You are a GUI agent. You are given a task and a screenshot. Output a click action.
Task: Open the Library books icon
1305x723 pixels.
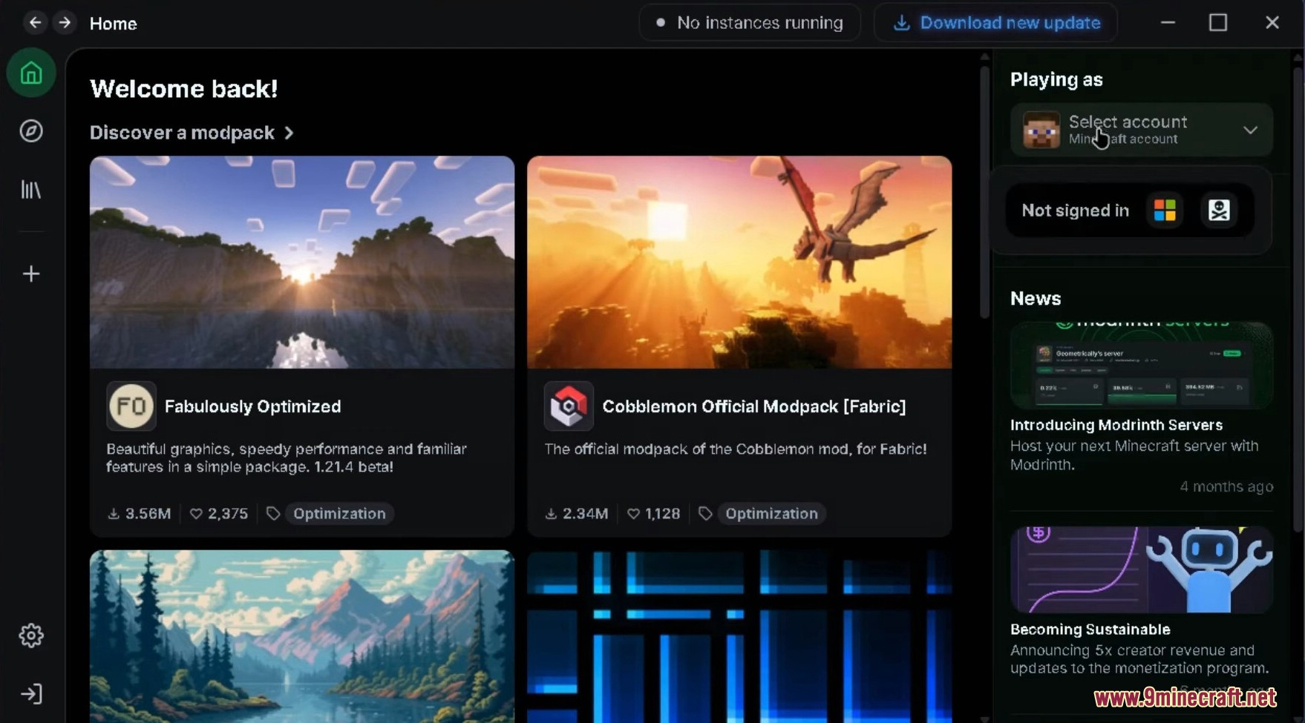[31, 190]
